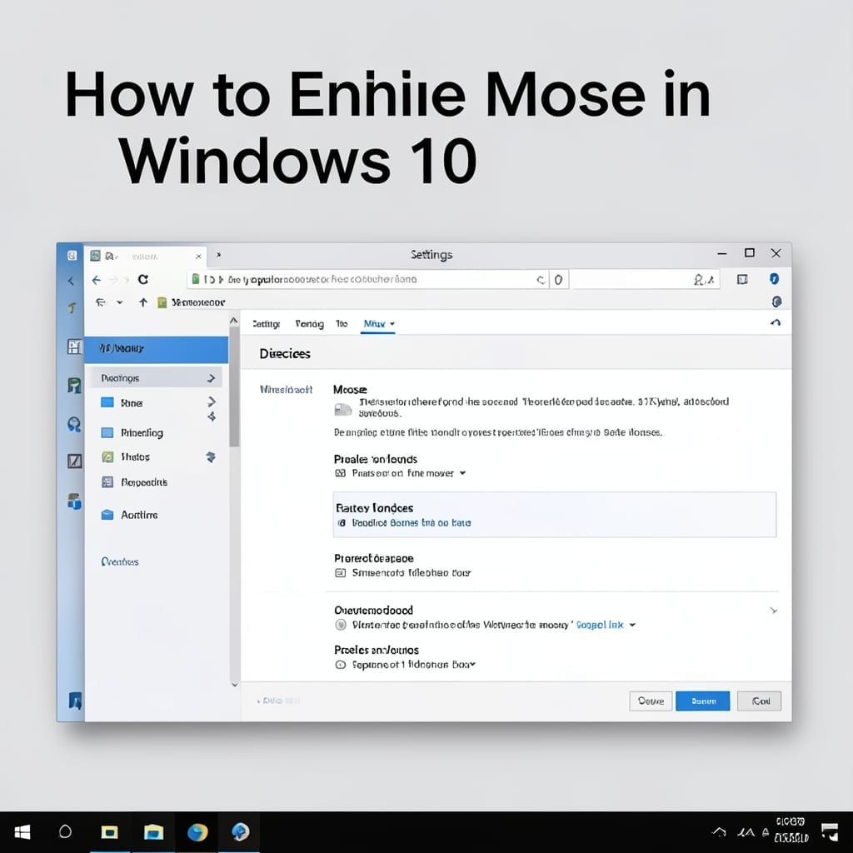Image resolution: width=853 pixels, height=853 pixels.
Task: Click the small reload icon inside the address field
Action: tap(541, 280)
